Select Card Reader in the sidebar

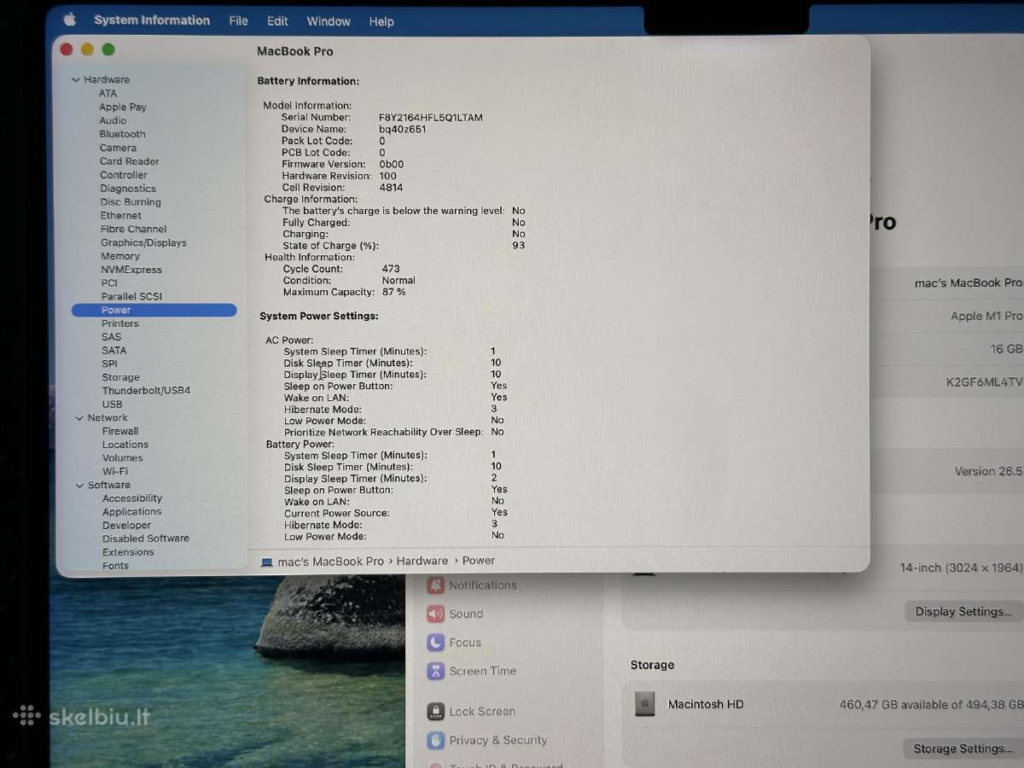[129, 161]
